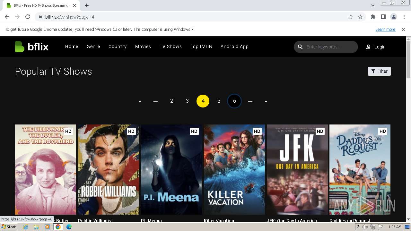Click the taskbar clock 1:25 AM

(x=395, y=227)
